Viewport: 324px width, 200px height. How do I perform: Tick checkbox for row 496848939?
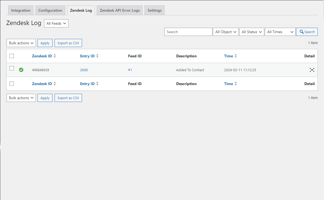(12, 68)
